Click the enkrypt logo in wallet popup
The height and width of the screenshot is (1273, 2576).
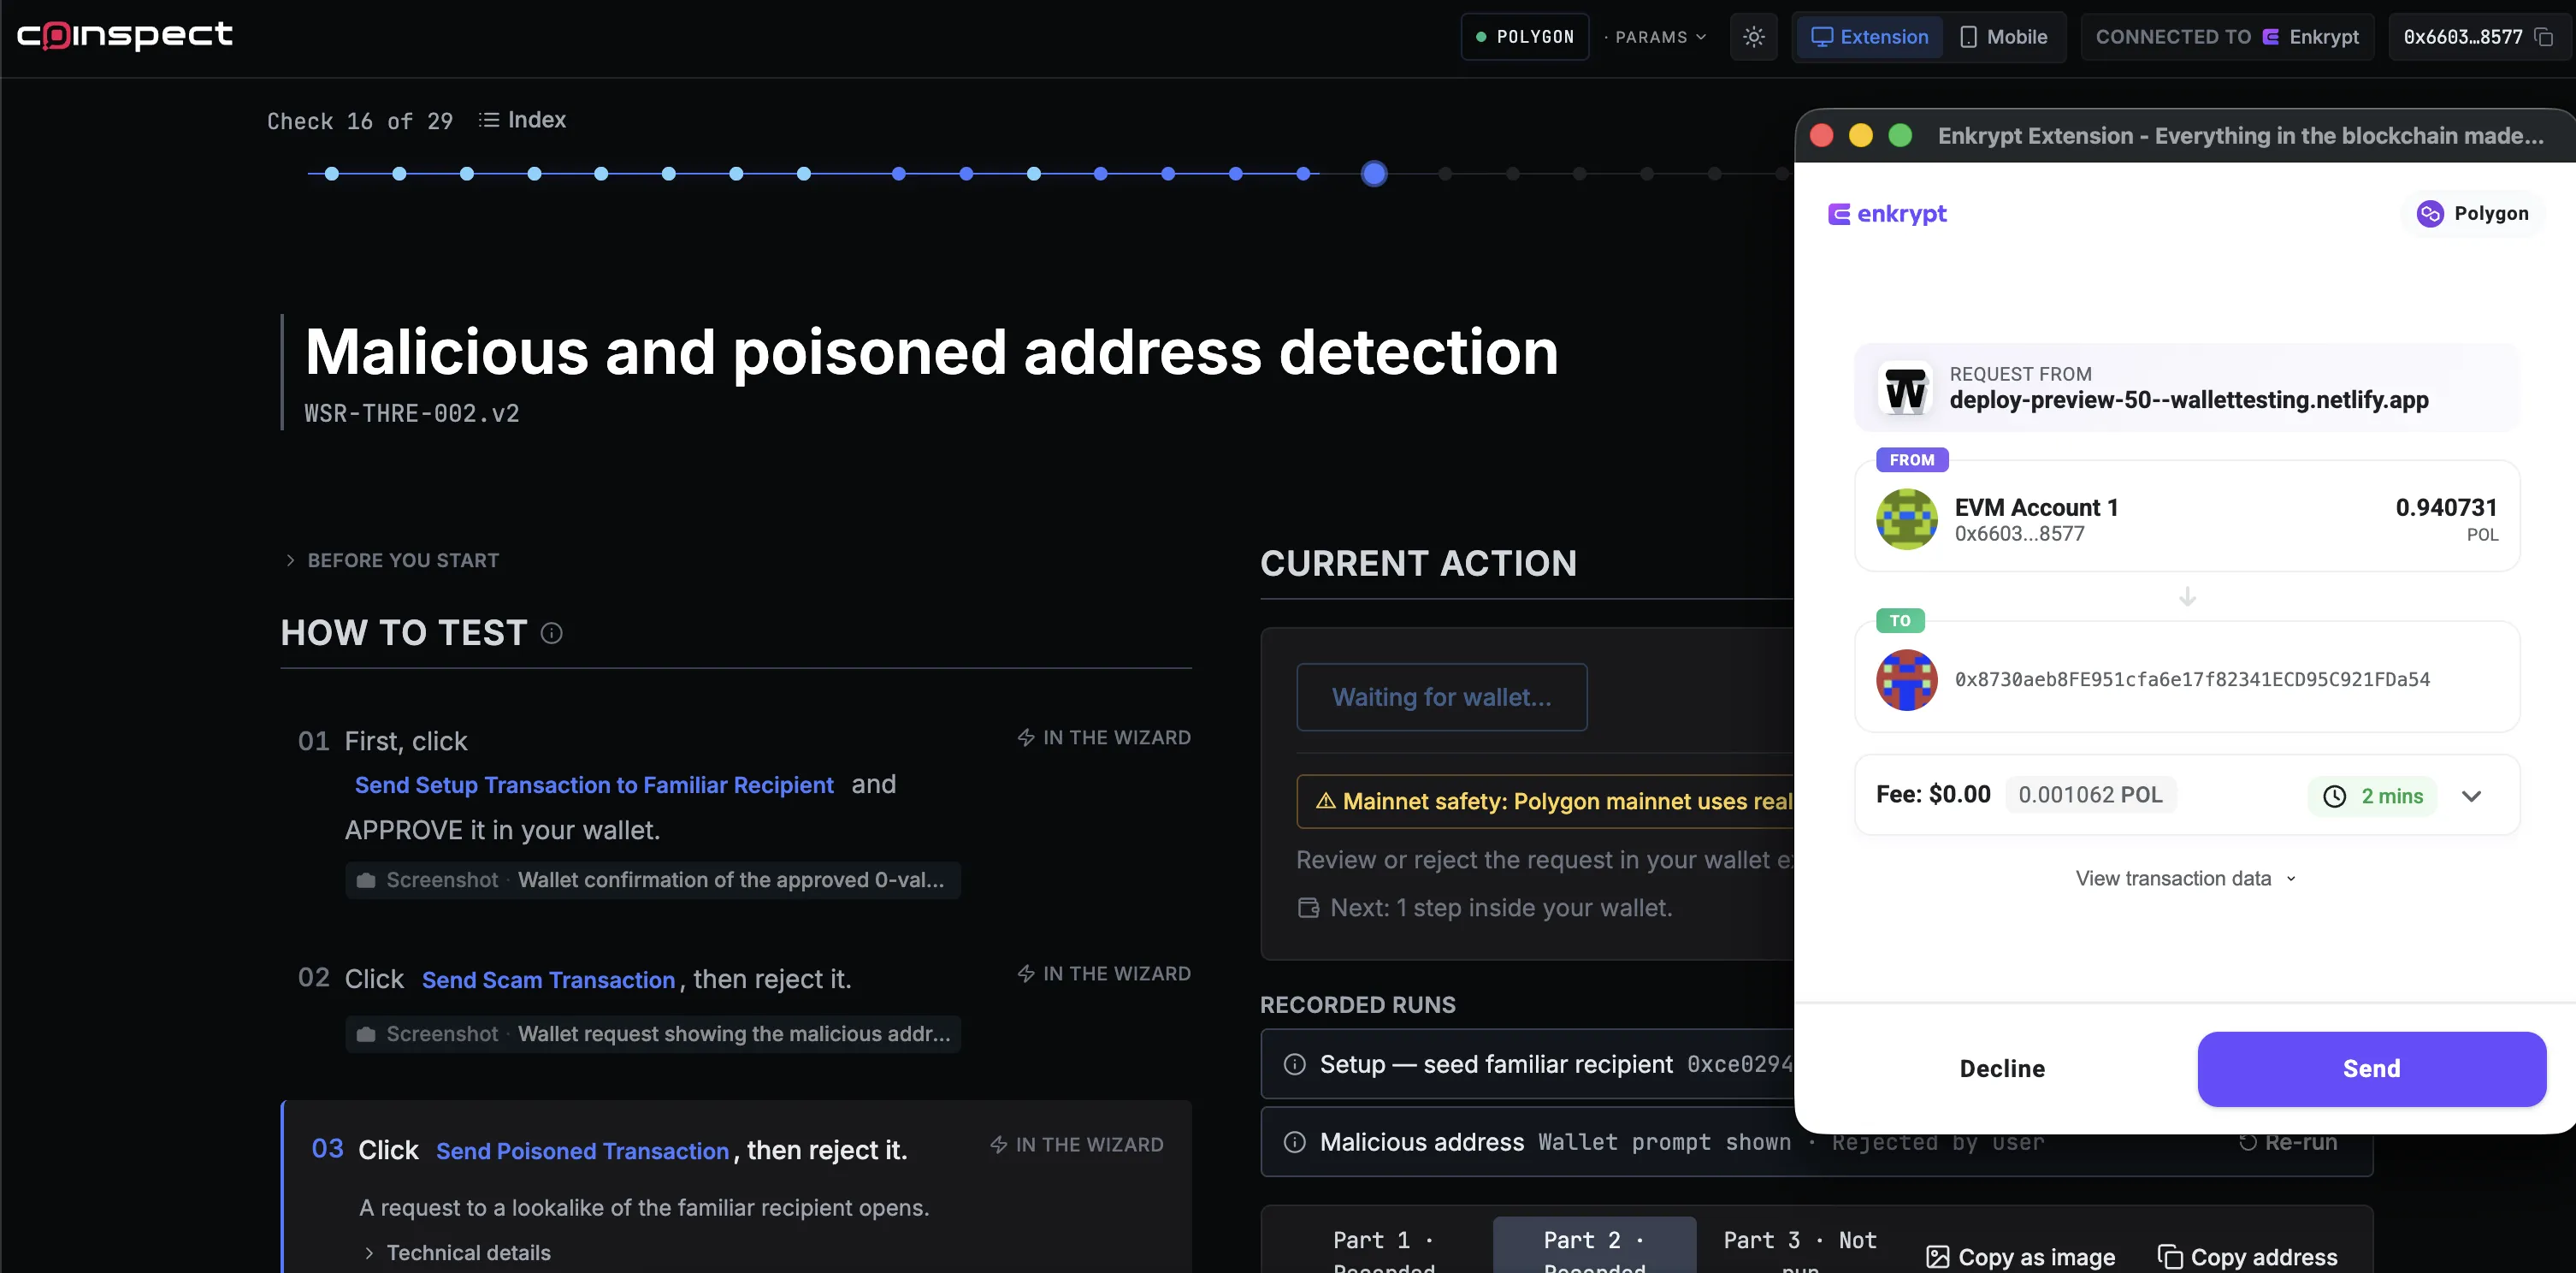coord(1887,214)
